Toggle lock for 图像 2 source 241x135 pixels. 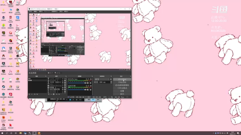(x=65, y=88)
